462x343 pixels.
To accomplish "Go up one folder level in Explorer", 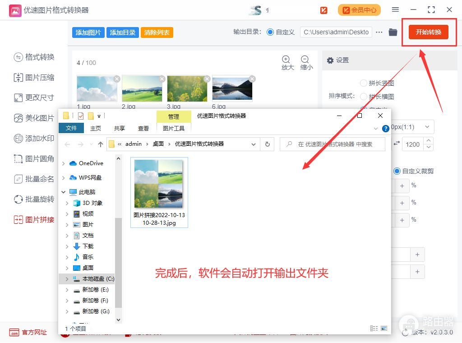I will (101, 144).
